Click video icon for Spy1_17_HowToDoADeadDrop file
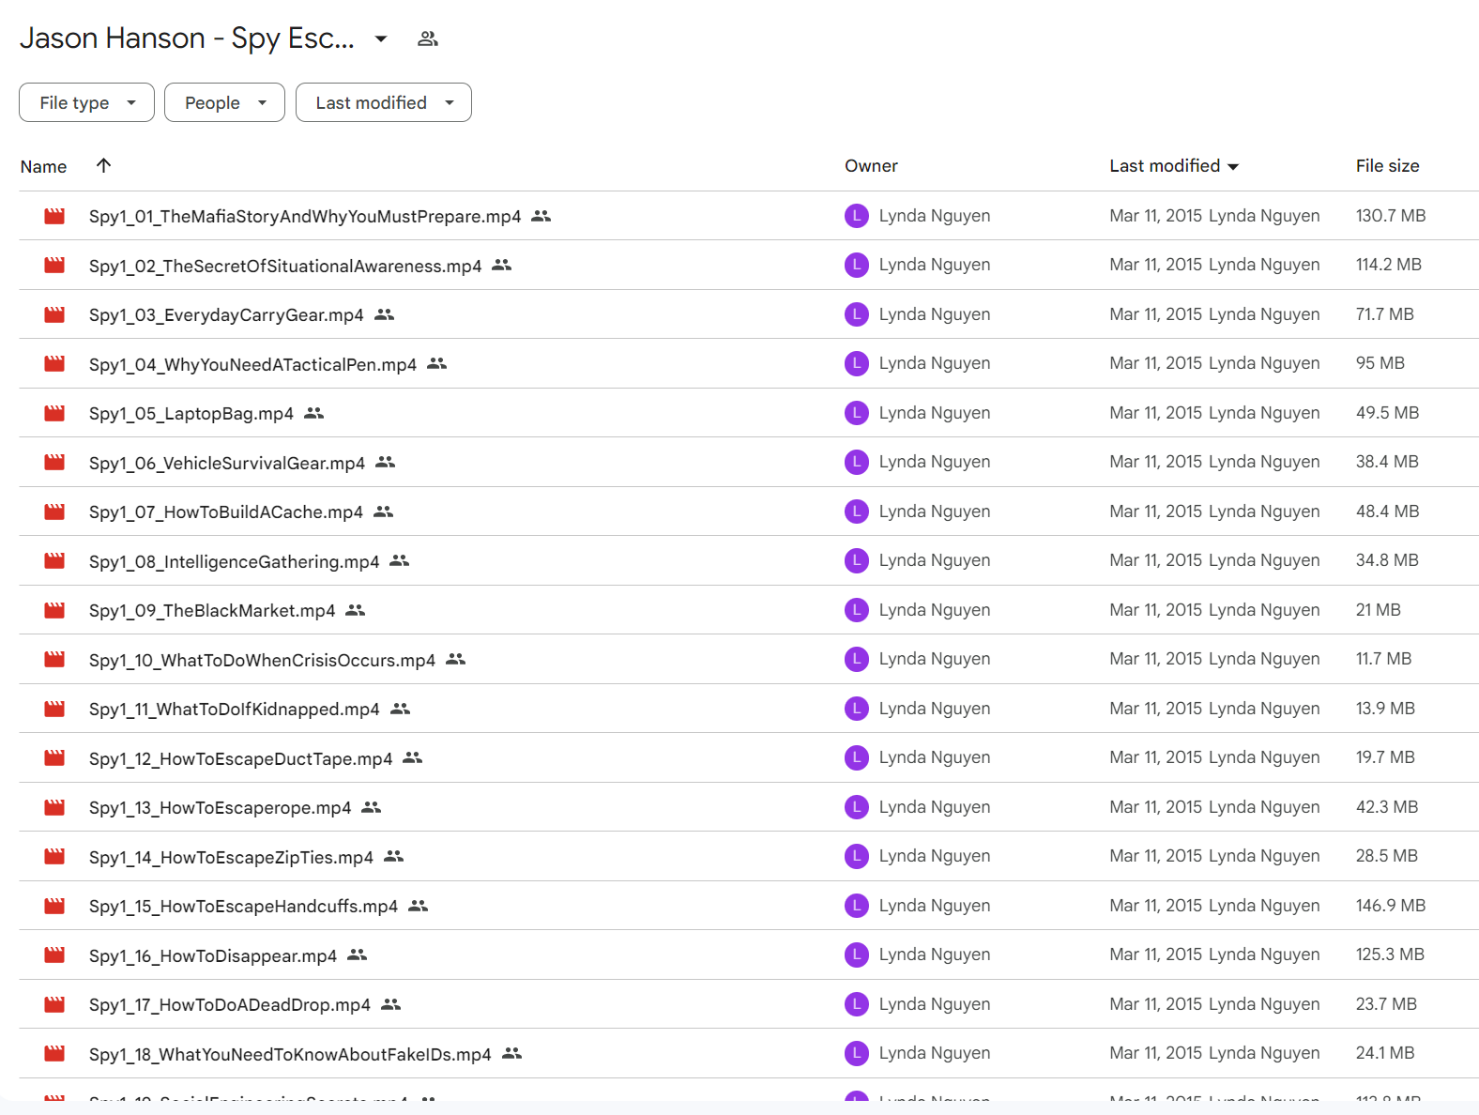 54,1005
